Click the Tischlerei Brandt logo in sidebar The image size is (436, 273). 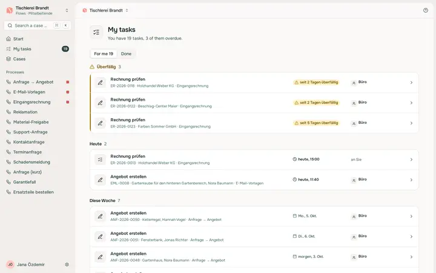click(x=10, y=10)
